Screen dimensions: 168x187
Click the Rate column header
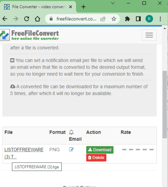[126, 132]
